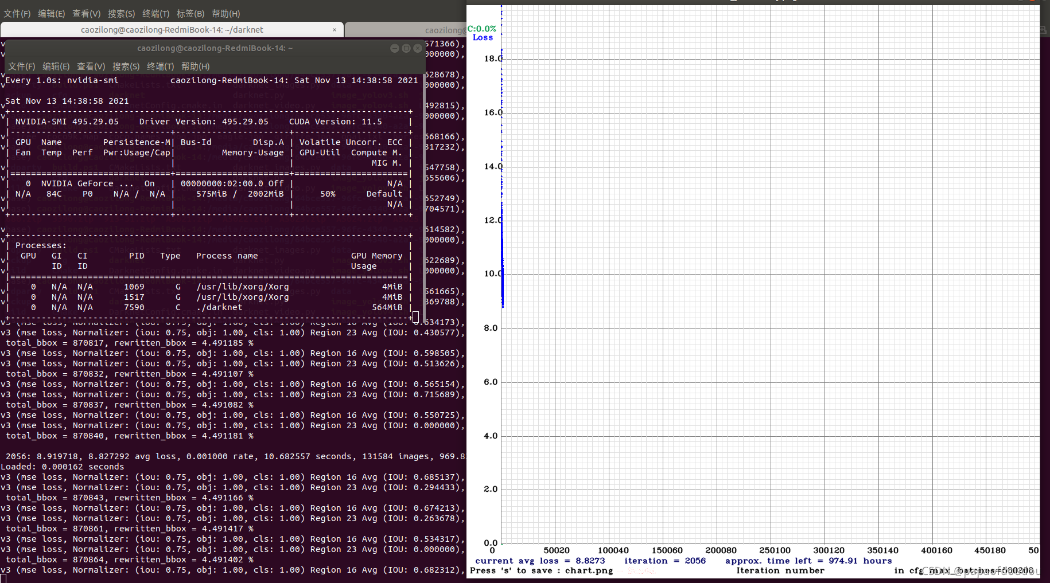Screen dimensions: 1050x583
Task: Click the '575MiB / 2002MiB' memory usage value
Action: pos(240,194)
